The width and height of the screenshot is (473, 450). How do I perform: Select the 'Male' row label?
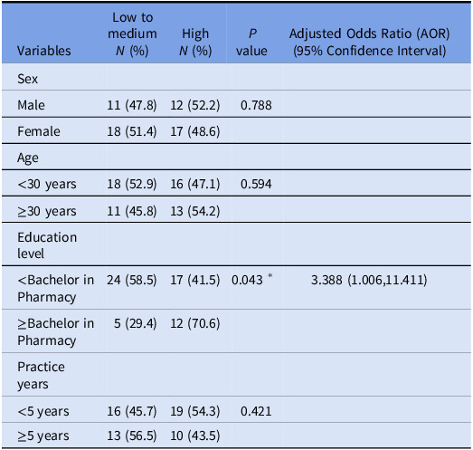[31, 105]
